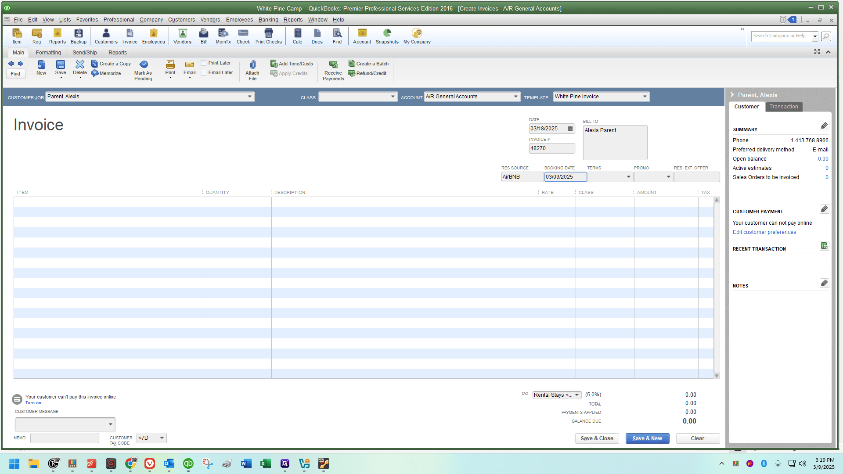Click Save & New button
The image size is (843, 474).
click(647, 438)
